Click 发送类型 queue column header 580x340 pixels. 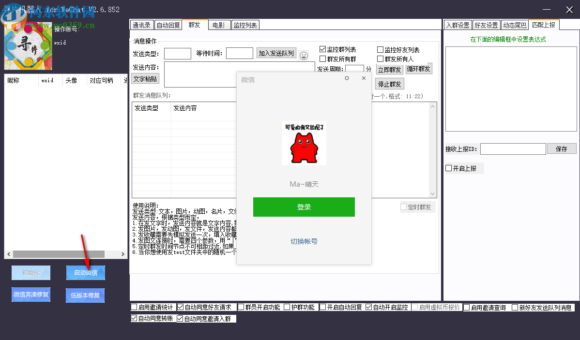[x=152, y=108]
